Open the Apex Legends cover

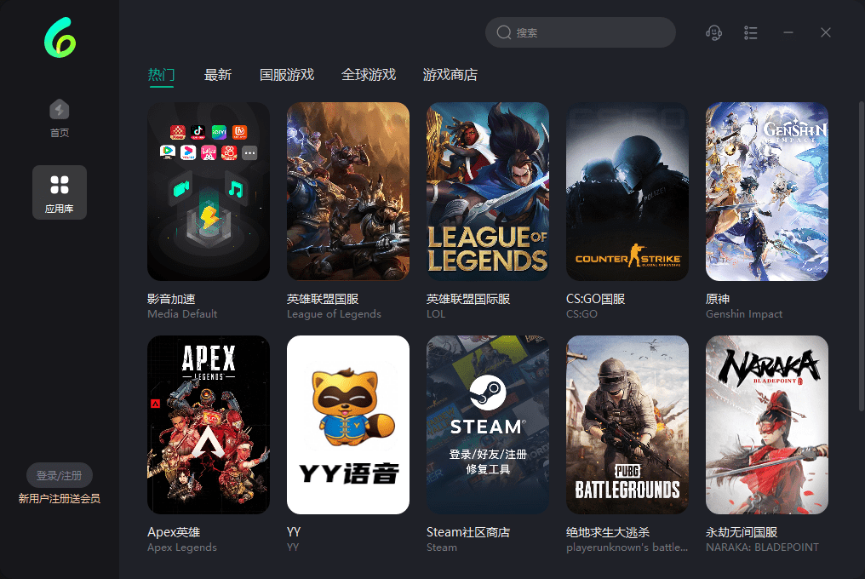209,425
